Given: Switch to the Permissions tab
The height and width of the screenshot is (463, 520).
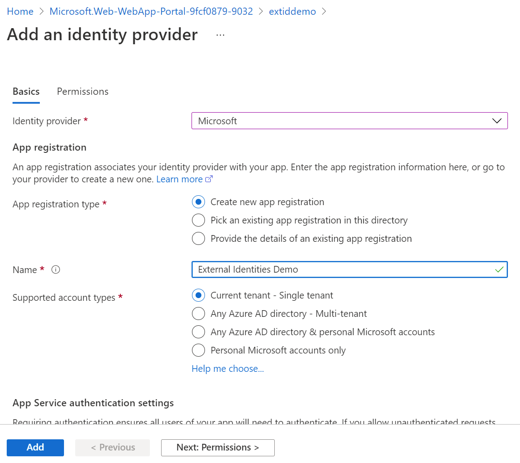Looking at the screenshot, I should (x=82, y=92).
